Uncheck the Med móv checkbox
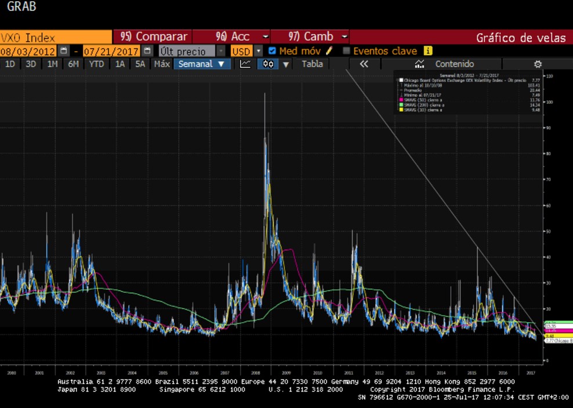 273,51
